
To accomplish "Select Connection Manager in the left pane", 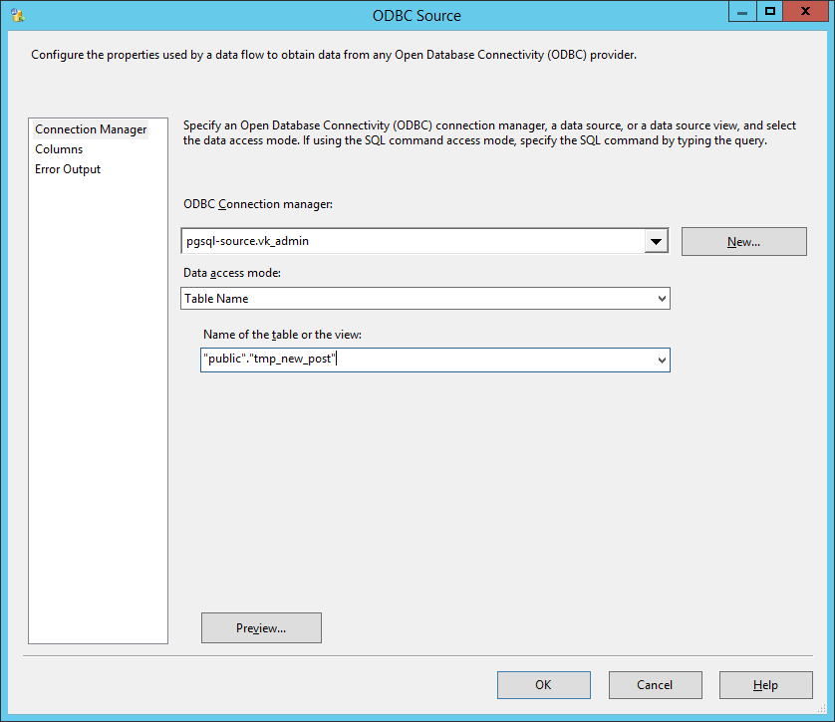I will tap(90, 128).
